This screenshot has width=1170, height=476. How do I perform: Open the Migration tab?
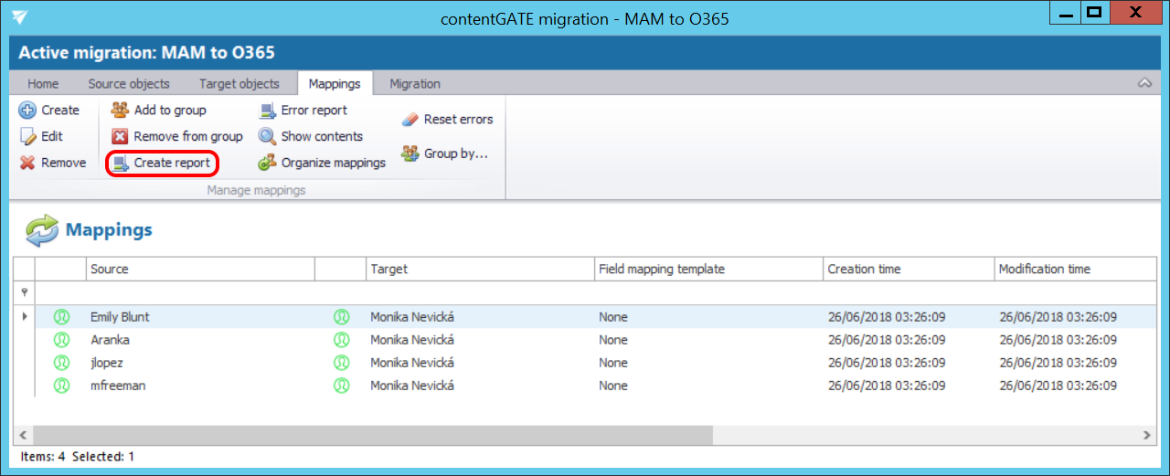415,83
